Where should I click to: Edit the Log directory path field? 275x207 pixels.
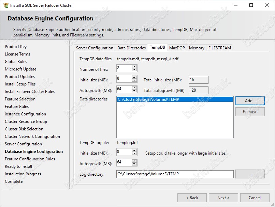(175, 174)
